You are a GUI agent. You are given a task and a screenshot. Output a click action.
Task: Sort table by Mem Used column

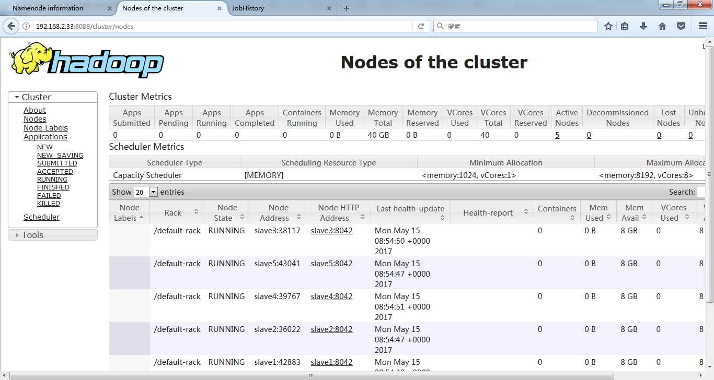(598, 212)
